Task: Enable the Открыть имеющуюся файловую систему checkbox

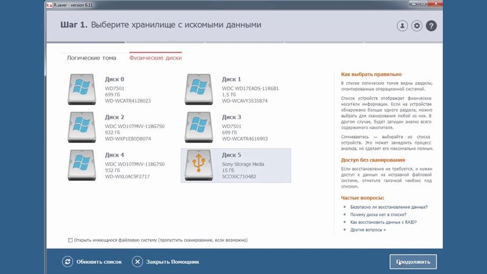Action: tap(70, 240)
